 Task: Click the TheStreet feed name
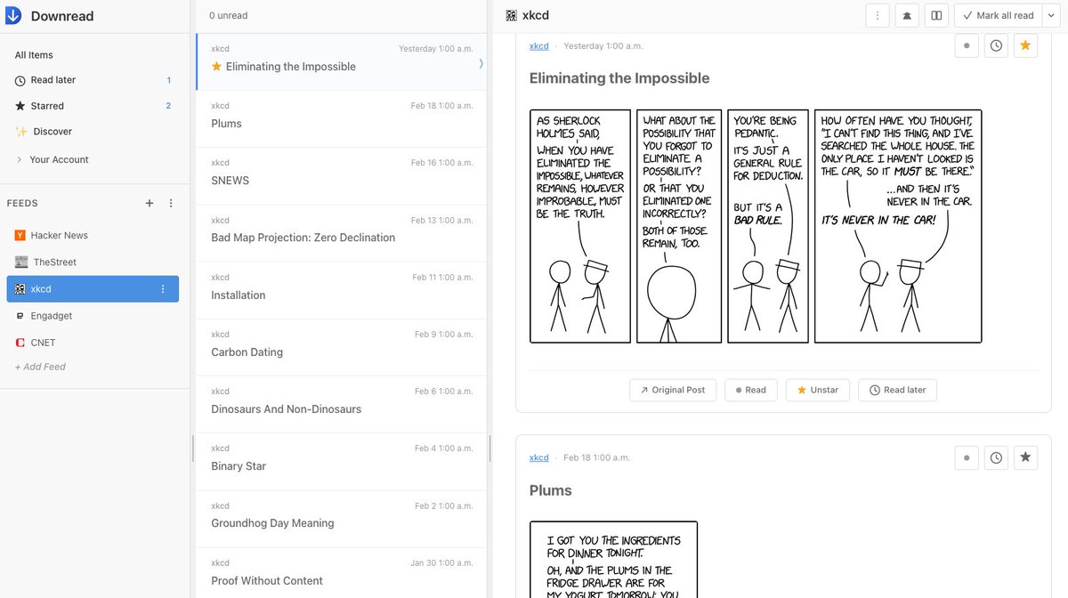[x=55, y=263]
